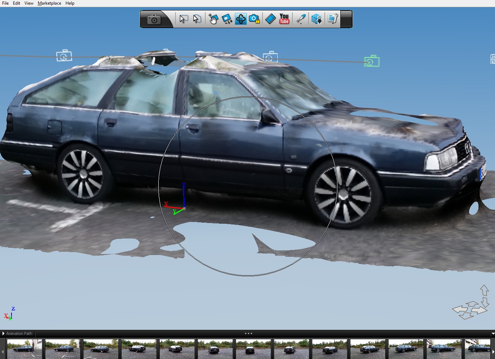Viewport: 495px width, 359px height.
Task: Select the rectangle selection tool
Action: [x=183, y=19]
